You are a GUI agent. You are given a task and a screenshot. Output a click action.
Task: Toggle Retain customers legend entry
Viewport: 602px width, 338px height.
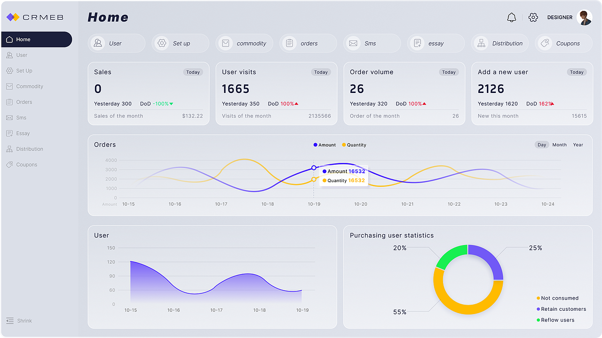[x=561, y=309]
